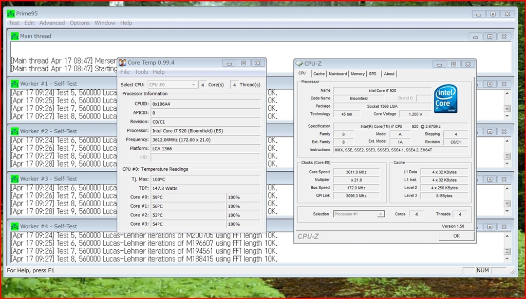Open the Tools menu in Core Temp
This screenshot has width=526, height=299.
pyautogui.click(x=141, y=72)
